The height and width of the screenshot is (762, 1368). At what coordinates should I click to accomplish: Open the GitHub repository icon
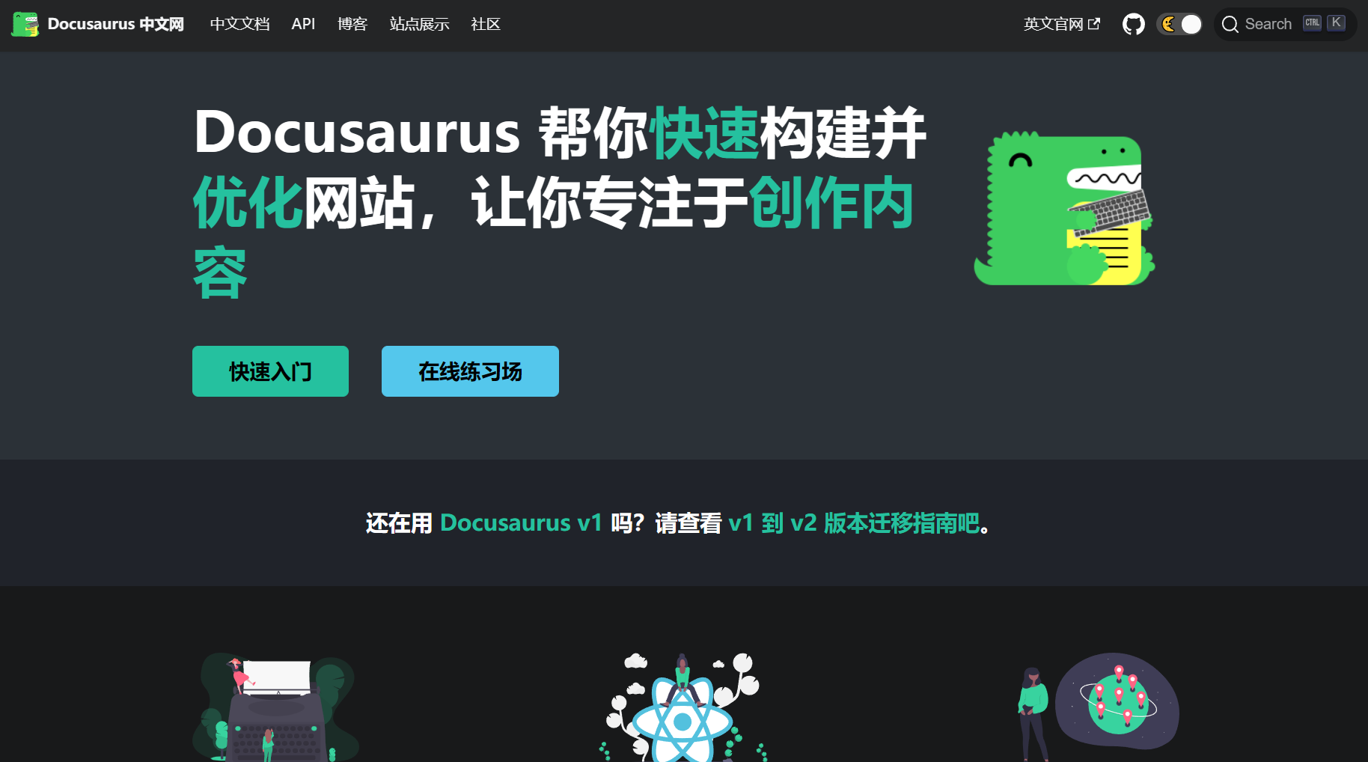(x=1133, y=23)
